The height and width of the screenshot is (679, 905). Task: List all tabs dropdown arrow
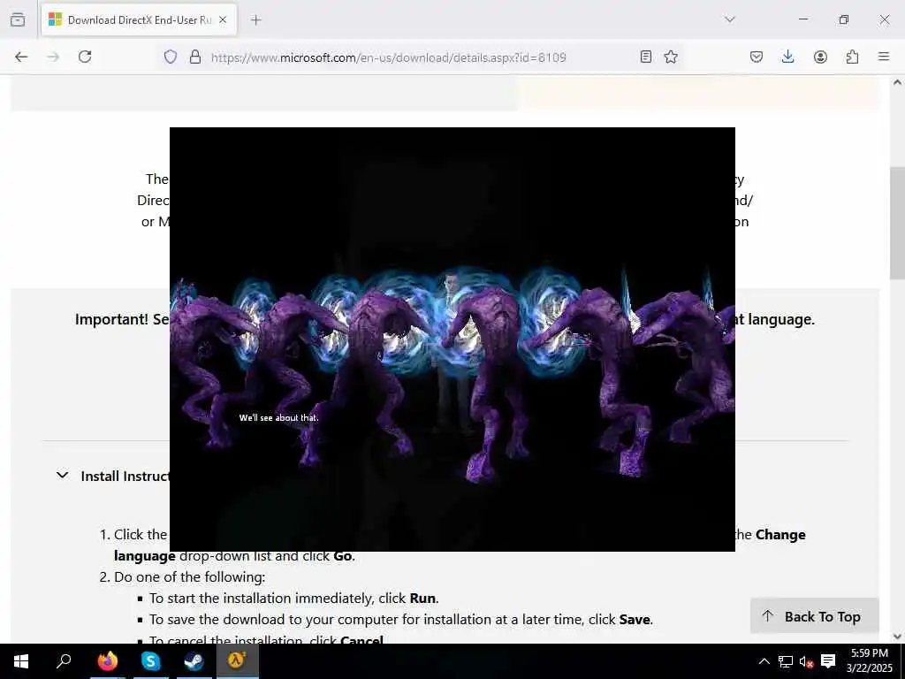[x=729, y=19]
